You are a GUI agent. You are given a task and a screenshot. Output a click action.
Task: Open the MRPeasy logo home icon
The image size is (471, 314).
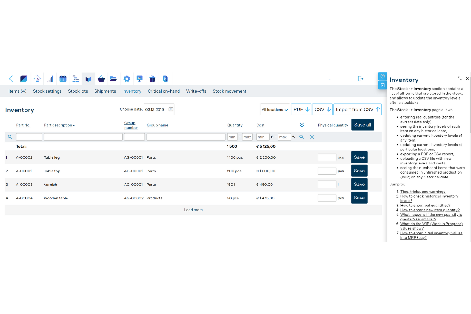click(24, 79)
